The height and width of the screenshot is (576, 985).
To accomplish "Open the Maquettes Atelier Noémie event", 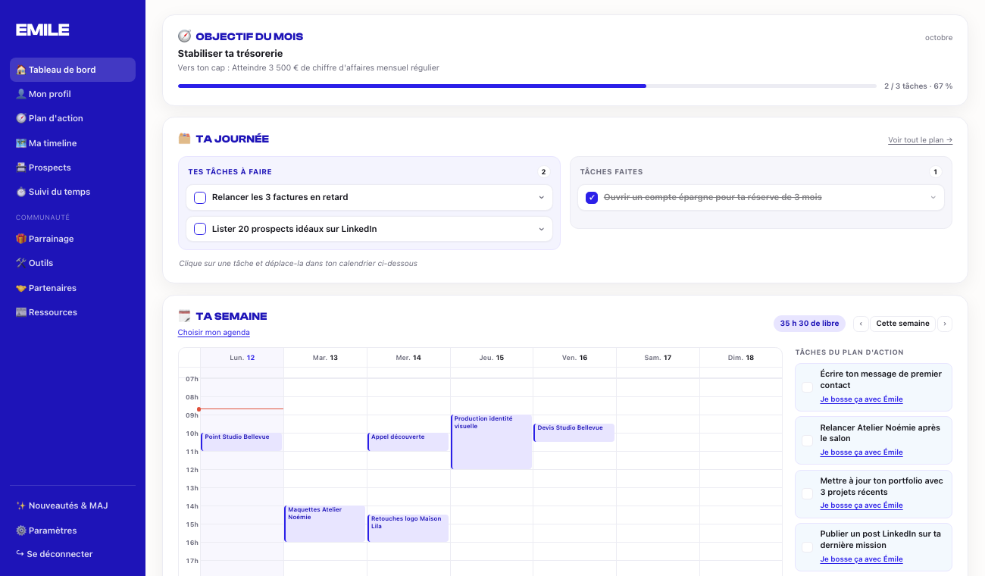I will tap(324, 524).
